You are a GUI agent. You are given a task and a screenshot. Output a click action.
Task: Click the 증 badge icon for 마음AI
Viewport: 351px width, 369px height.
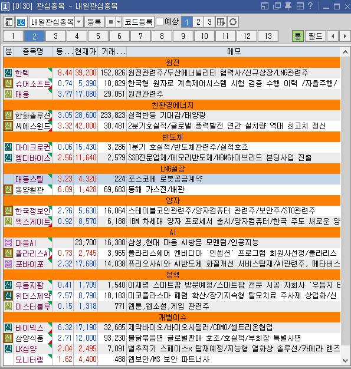[8, 242]
